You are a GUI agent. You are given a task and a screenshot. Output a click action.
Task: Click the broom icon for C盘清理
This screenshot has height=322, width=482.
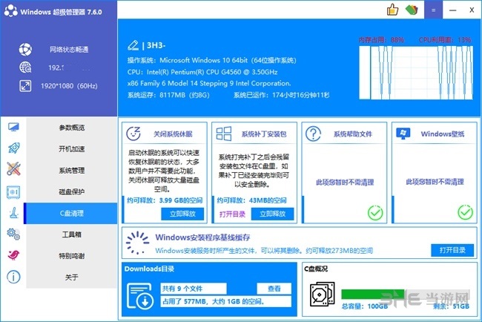click(13, 213)
